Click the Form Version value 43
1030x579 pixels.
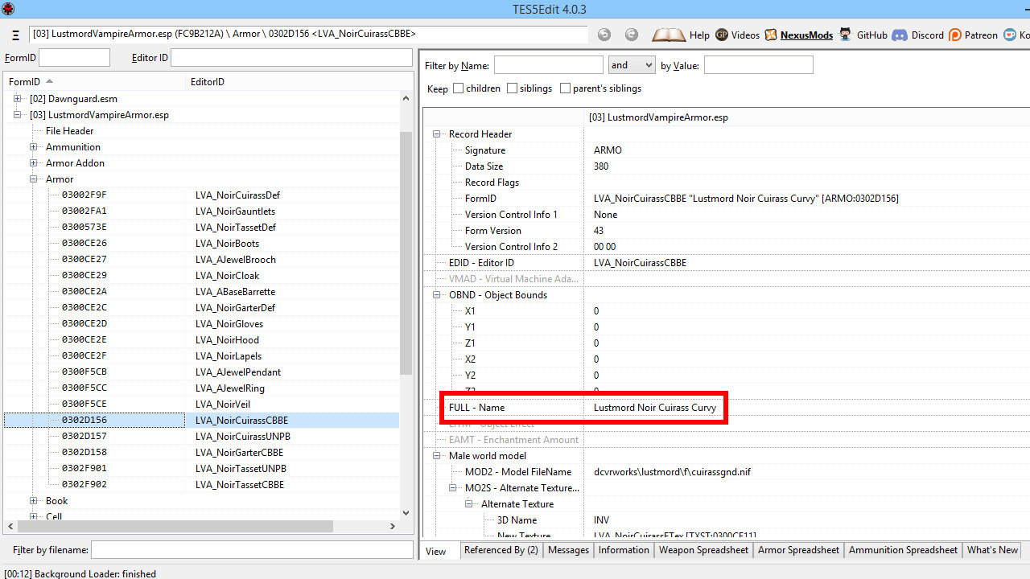599,231
